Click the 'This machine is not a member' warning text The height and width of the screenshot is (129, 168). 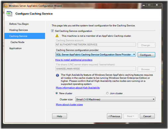click(97, 36)
